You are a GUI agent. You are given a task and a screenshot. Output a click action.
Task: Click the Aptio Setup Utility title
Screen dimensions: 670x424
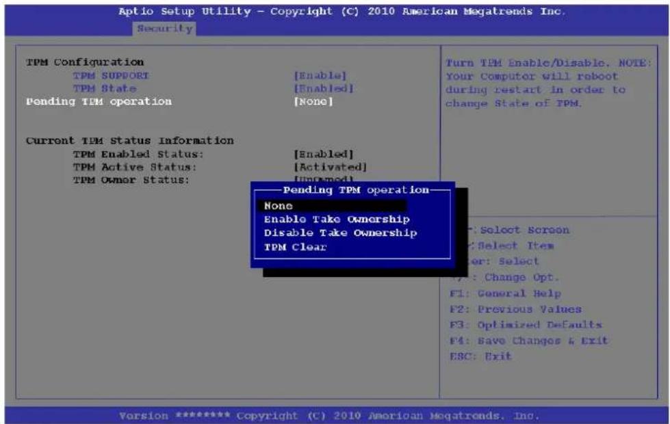click(x=342, y=12)
